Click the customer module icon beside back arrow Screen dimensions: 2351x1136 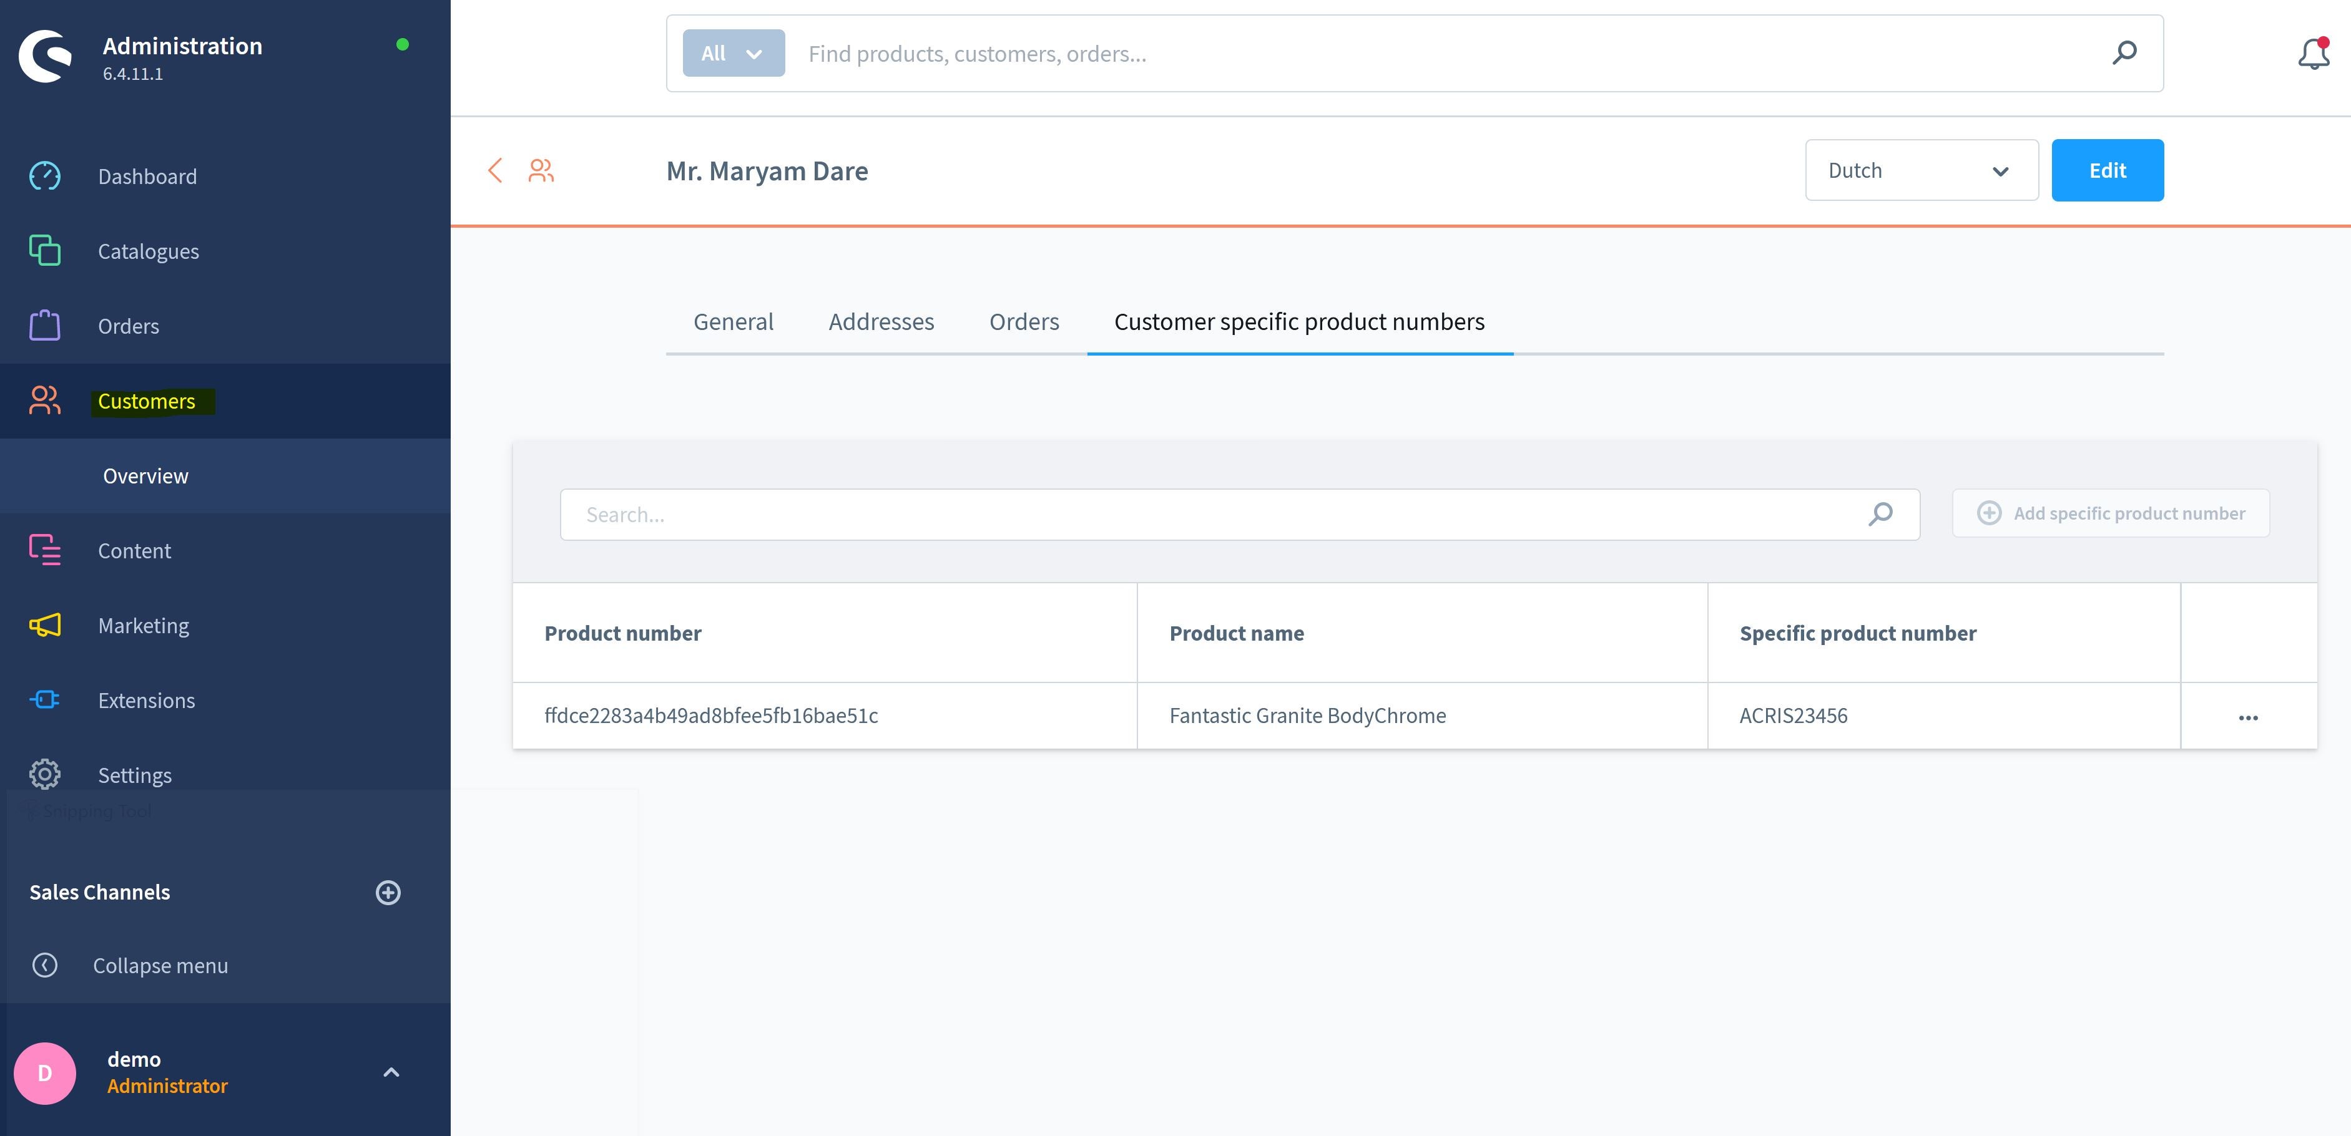(541, 170)
